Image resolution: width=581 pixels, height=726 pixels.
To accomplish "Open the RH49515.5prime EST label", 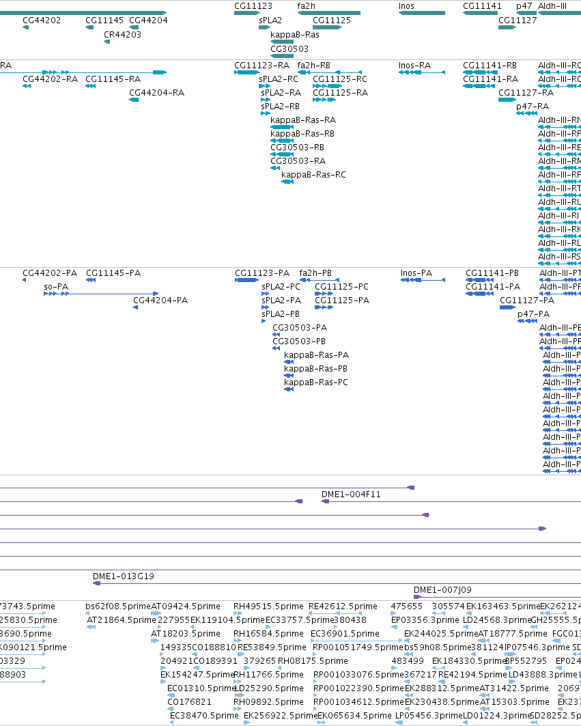I will (268, 606).
